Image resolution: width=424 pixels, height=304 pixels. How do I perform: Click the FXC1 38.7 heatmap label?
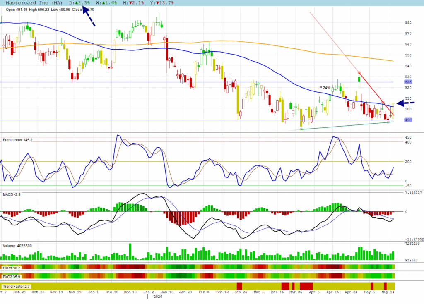pos(11,268)
